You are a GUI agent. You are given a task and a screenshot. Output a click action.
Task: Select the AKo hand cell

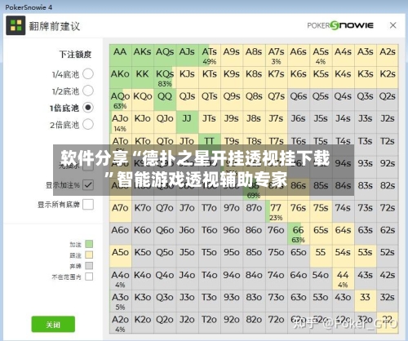pyautogui.click(x=121, y=77)
